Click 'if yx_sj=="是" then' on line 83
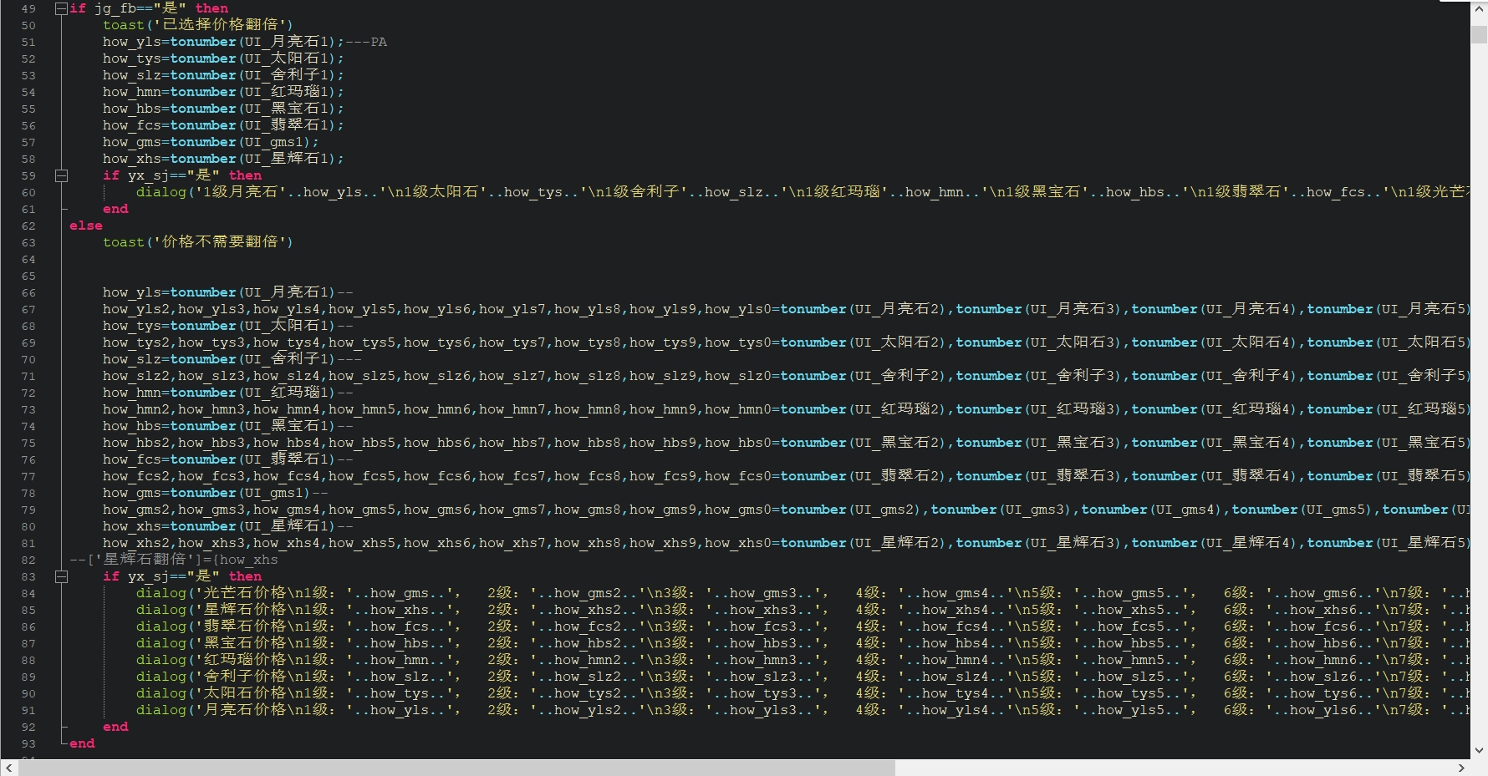Viewport: 1488px width, 776px height. tap(182, 576)
